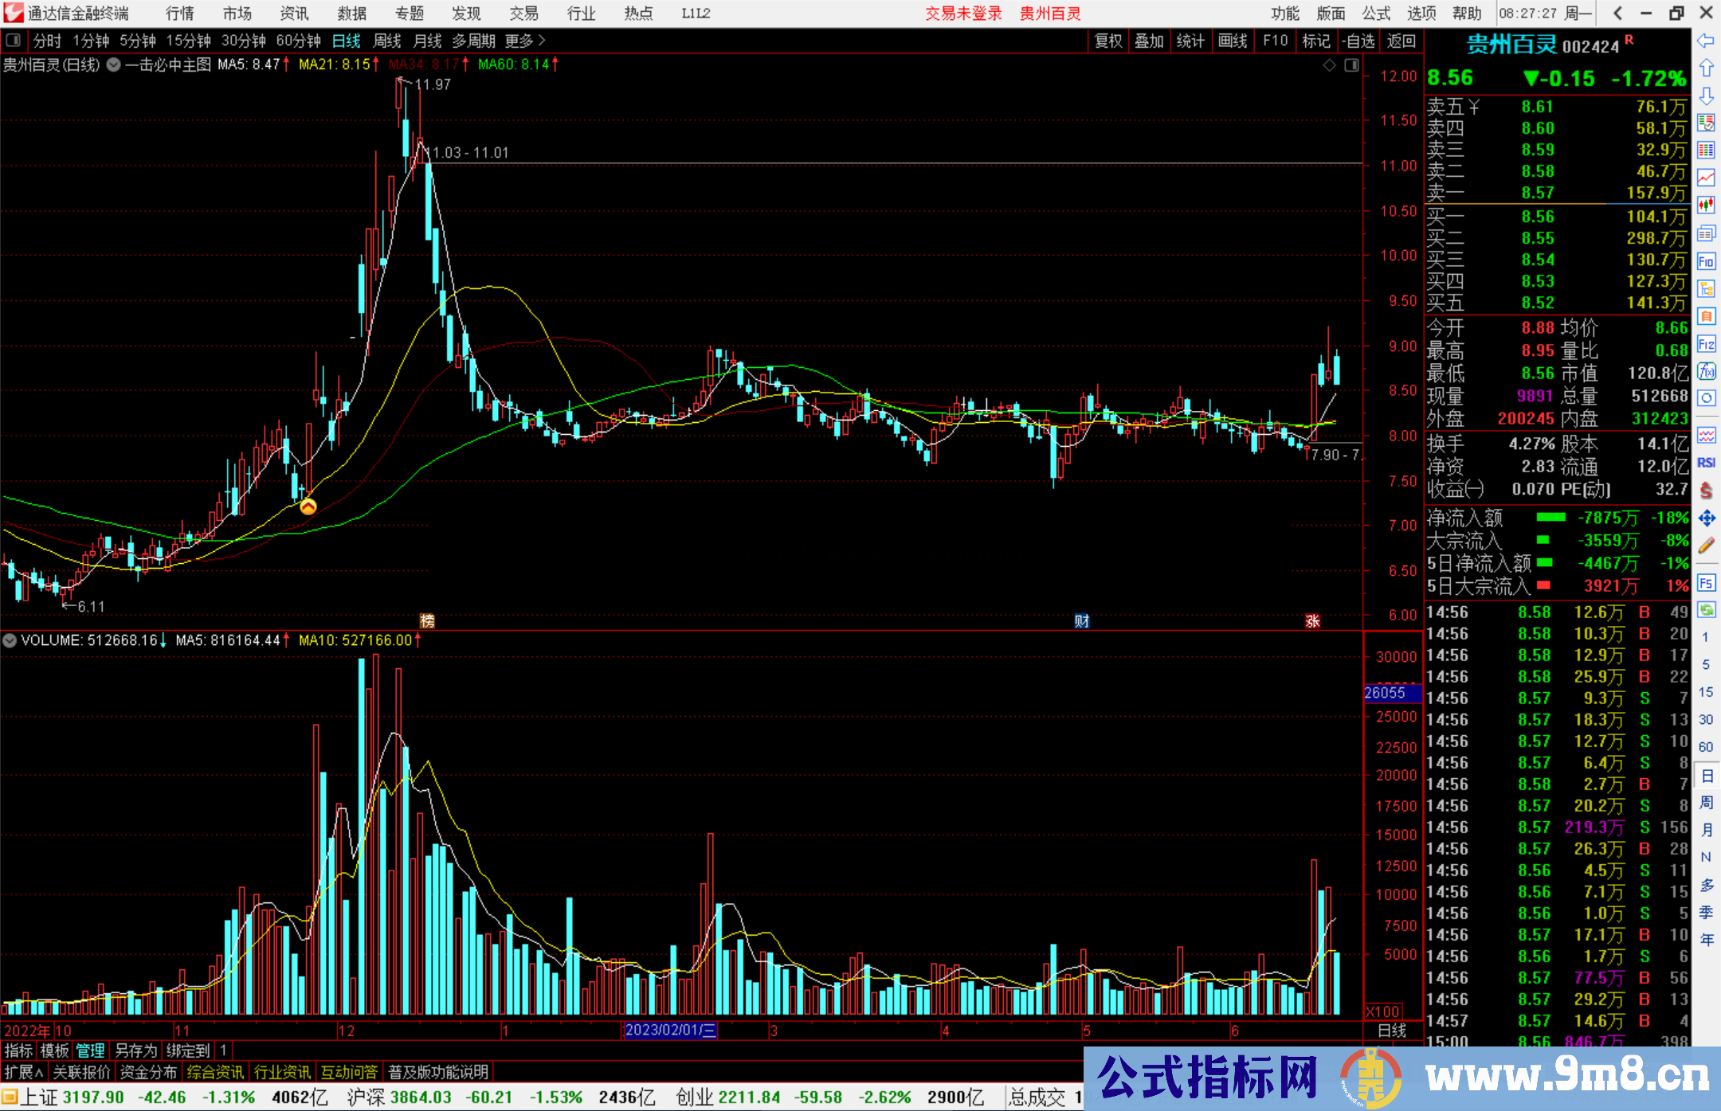
Task: Switch to the 分时 tab
Action: click(47, 41)
